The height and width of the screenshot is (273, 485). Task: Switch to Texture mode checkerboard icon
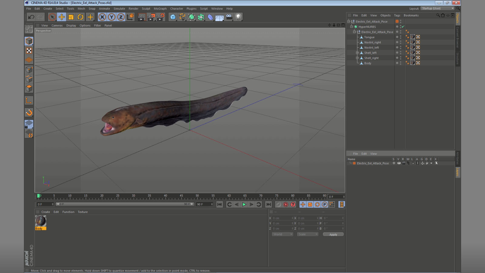[x=29, y=51]
